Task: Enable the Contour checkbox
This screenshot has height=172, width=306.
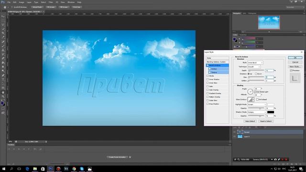Action: pos(209,69)
